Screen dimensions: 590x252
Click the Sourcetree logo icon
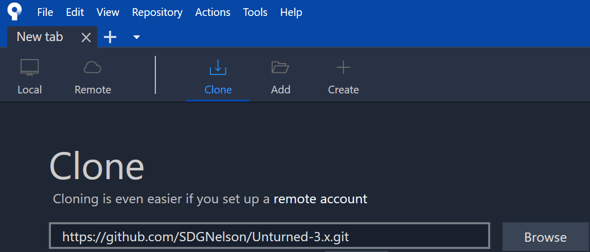coord(14,12)
